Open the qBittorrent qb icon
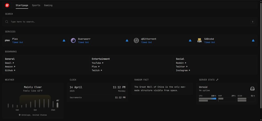Viewport: 262px width, 121px height. [136, 41]
